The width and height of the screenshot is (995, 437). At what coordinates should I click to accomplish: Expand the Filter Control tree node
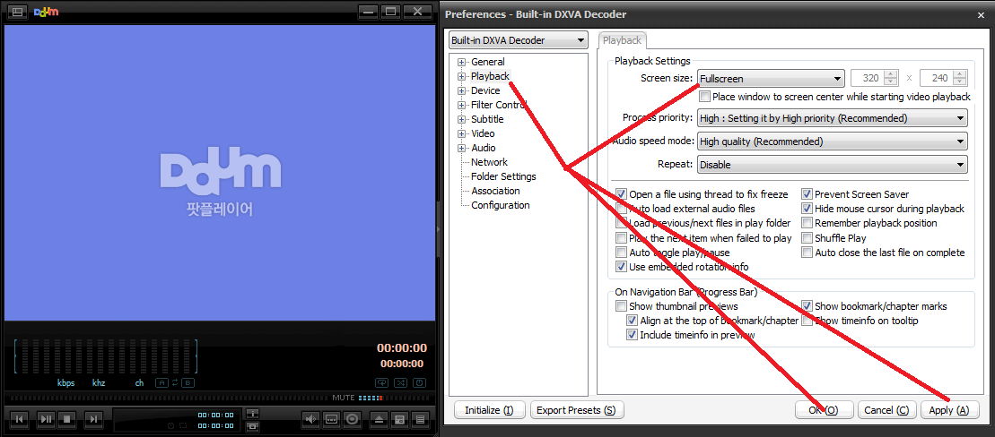(461, 105)
